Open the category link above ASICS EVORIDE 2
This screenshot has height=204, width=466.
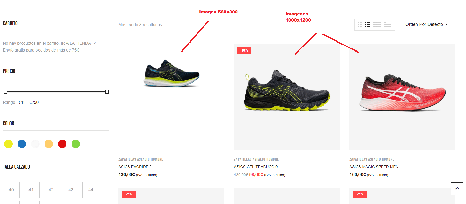(141, 159)
